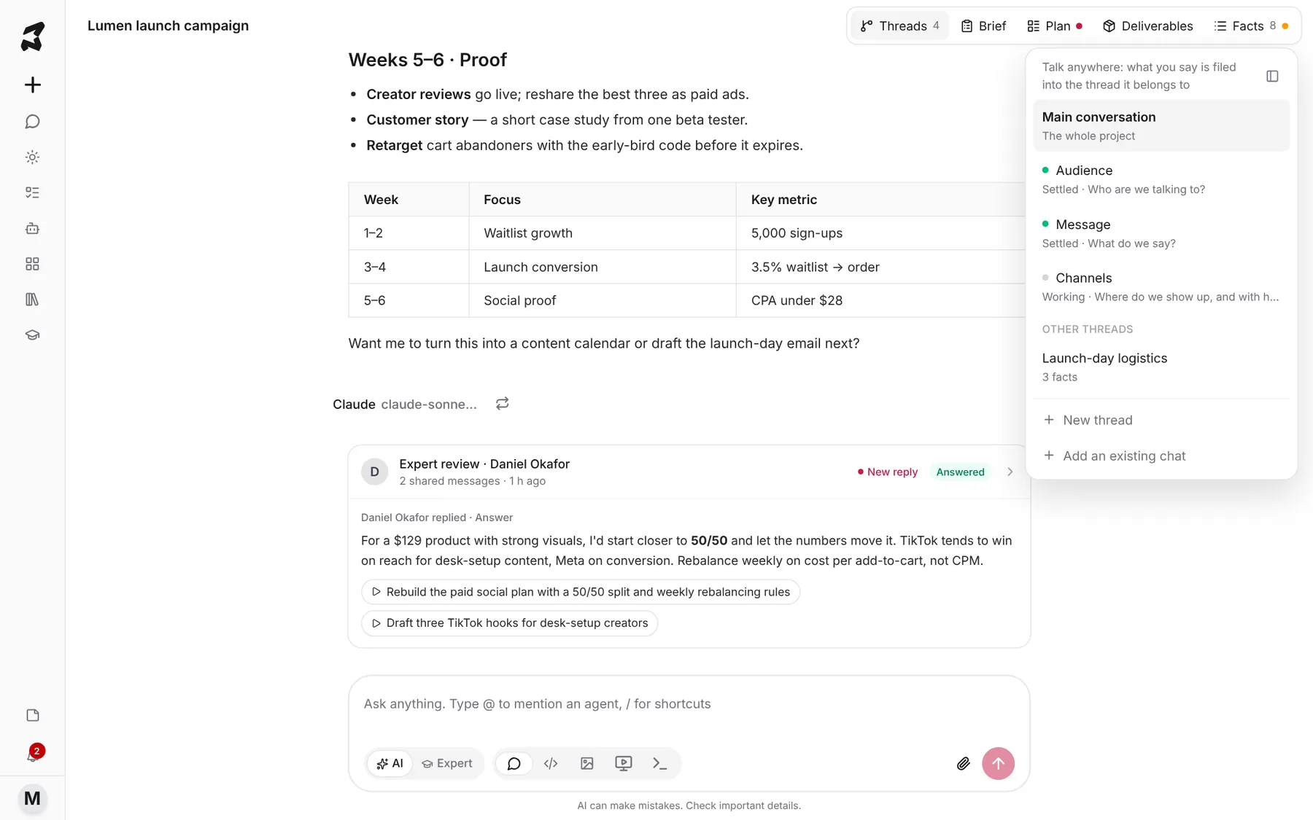Image resolution: width=1313 pixels, height=820 pixels.
Task: Expand the Expert review card chevron
Action: pyautogui.click(x=1010, y=472)
